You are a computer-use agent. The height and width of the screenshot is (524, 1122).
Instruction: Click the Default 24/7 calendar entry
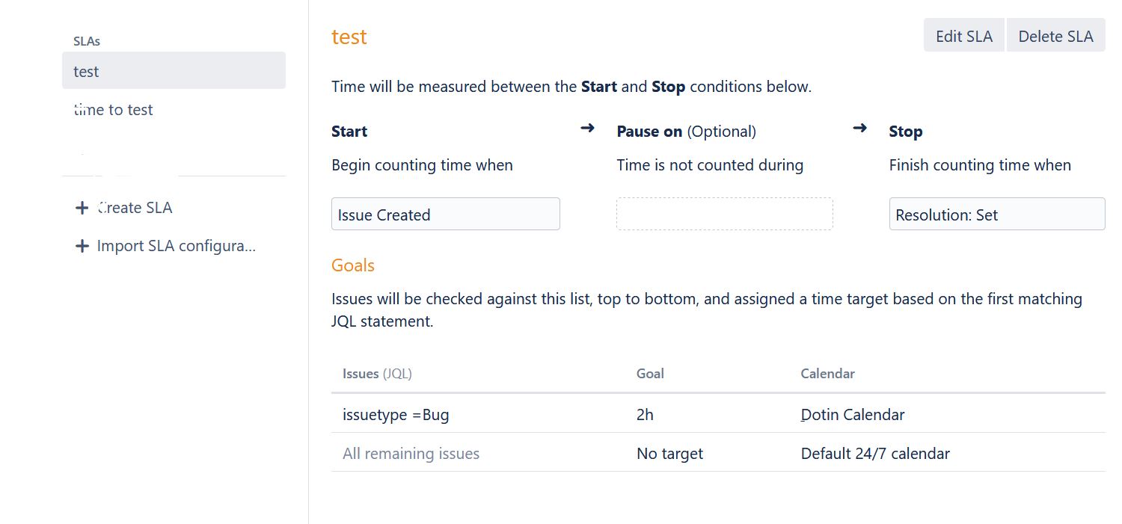point(875,453)
